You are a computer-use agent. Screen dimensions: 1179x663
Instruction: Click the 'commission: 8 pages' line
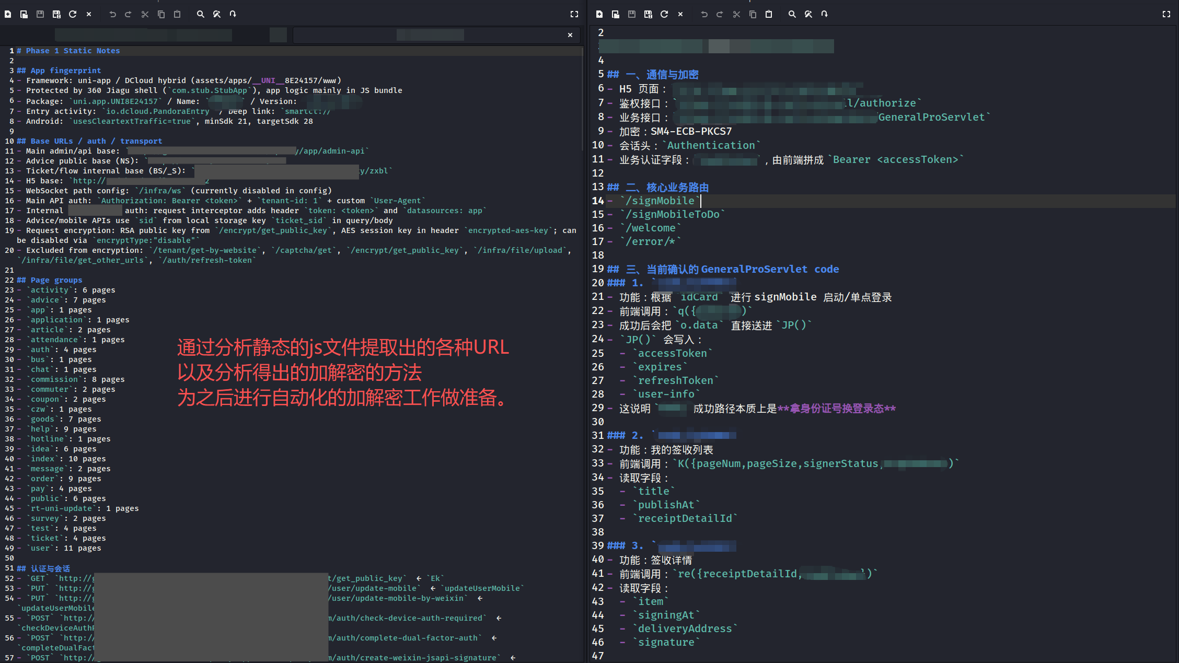pyautogui.click(x=71, y=379)
